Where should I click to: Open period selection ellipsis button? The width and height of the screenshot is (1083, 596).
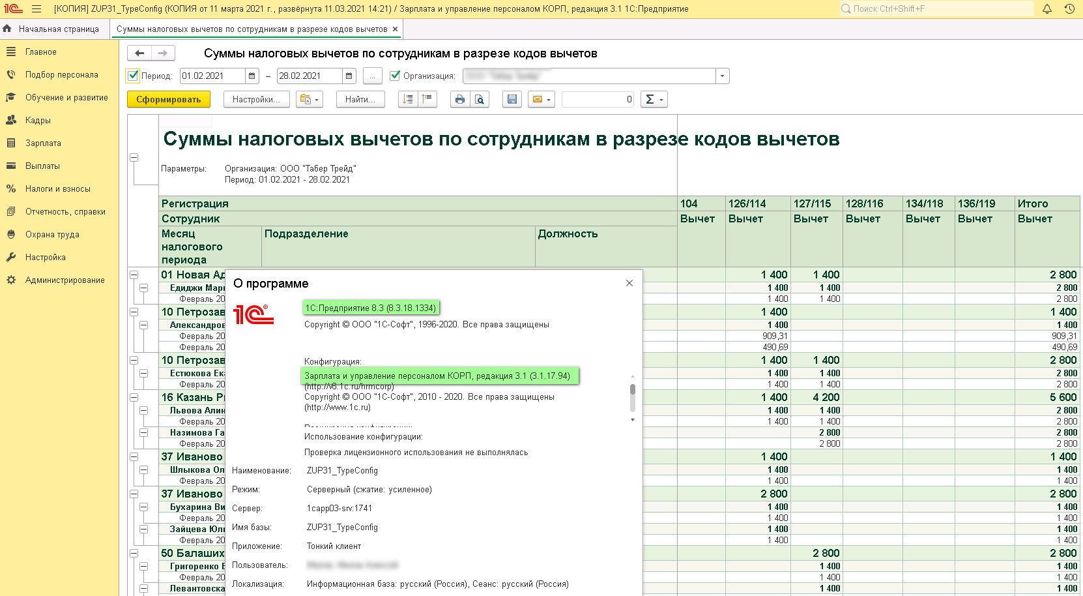click(x=372, y=76)
